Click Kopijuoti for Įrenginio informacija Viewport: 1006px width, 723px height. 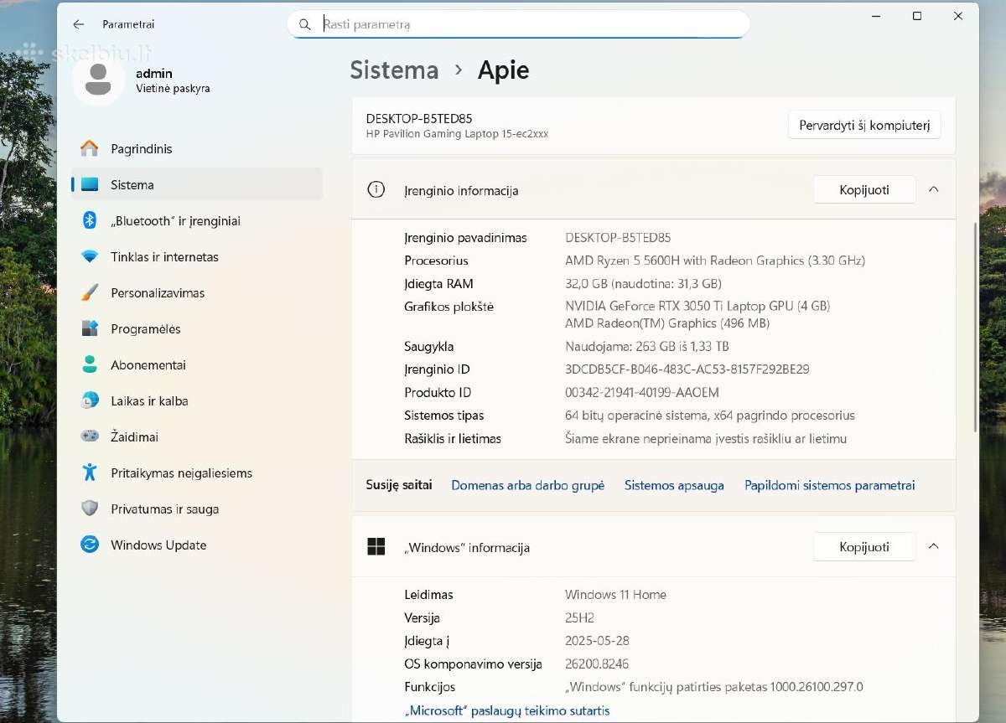pyautogui.click(x=864, y=190)
